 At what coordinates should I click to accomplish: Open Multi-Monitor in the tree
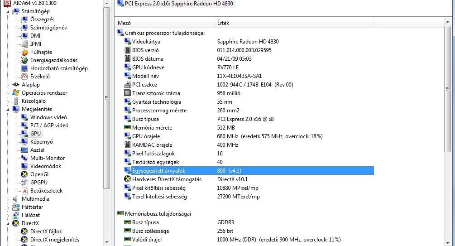tap(48, 158)
